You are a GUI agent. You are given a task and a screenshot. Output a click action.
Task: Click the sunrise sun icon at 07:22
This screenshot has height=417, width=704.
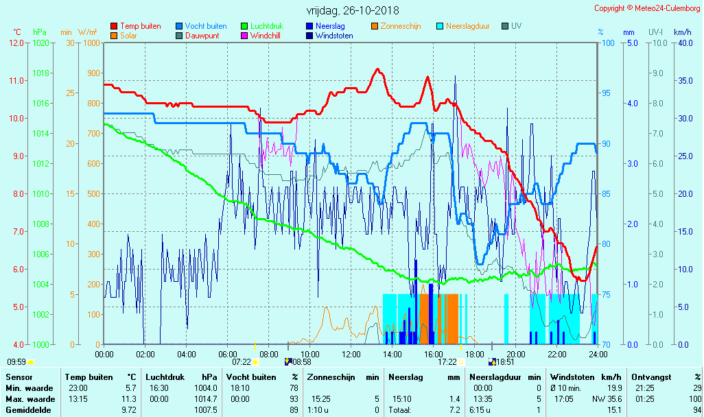pos(255,361)
